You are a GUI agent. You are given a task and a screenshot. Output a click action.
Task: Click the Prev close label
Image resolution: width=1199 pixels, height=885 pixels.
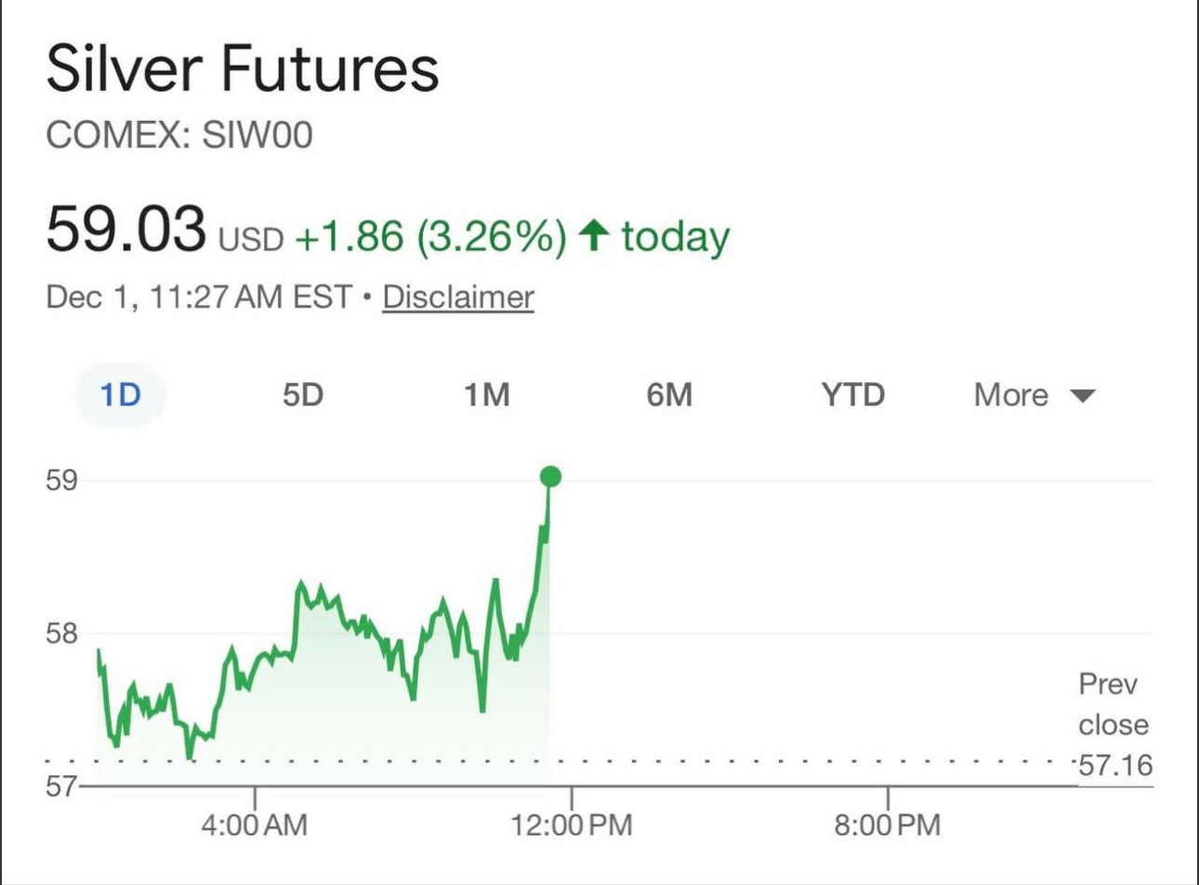point(1113,704)
